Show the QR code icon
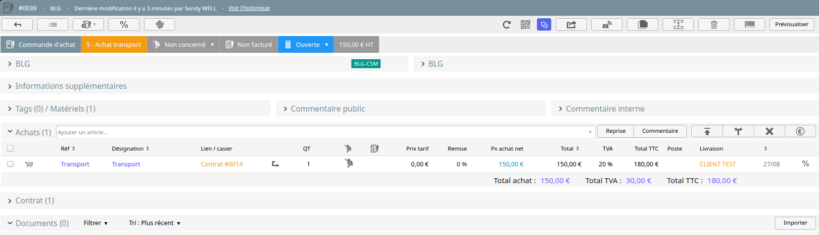 click(x=526, y=25)
